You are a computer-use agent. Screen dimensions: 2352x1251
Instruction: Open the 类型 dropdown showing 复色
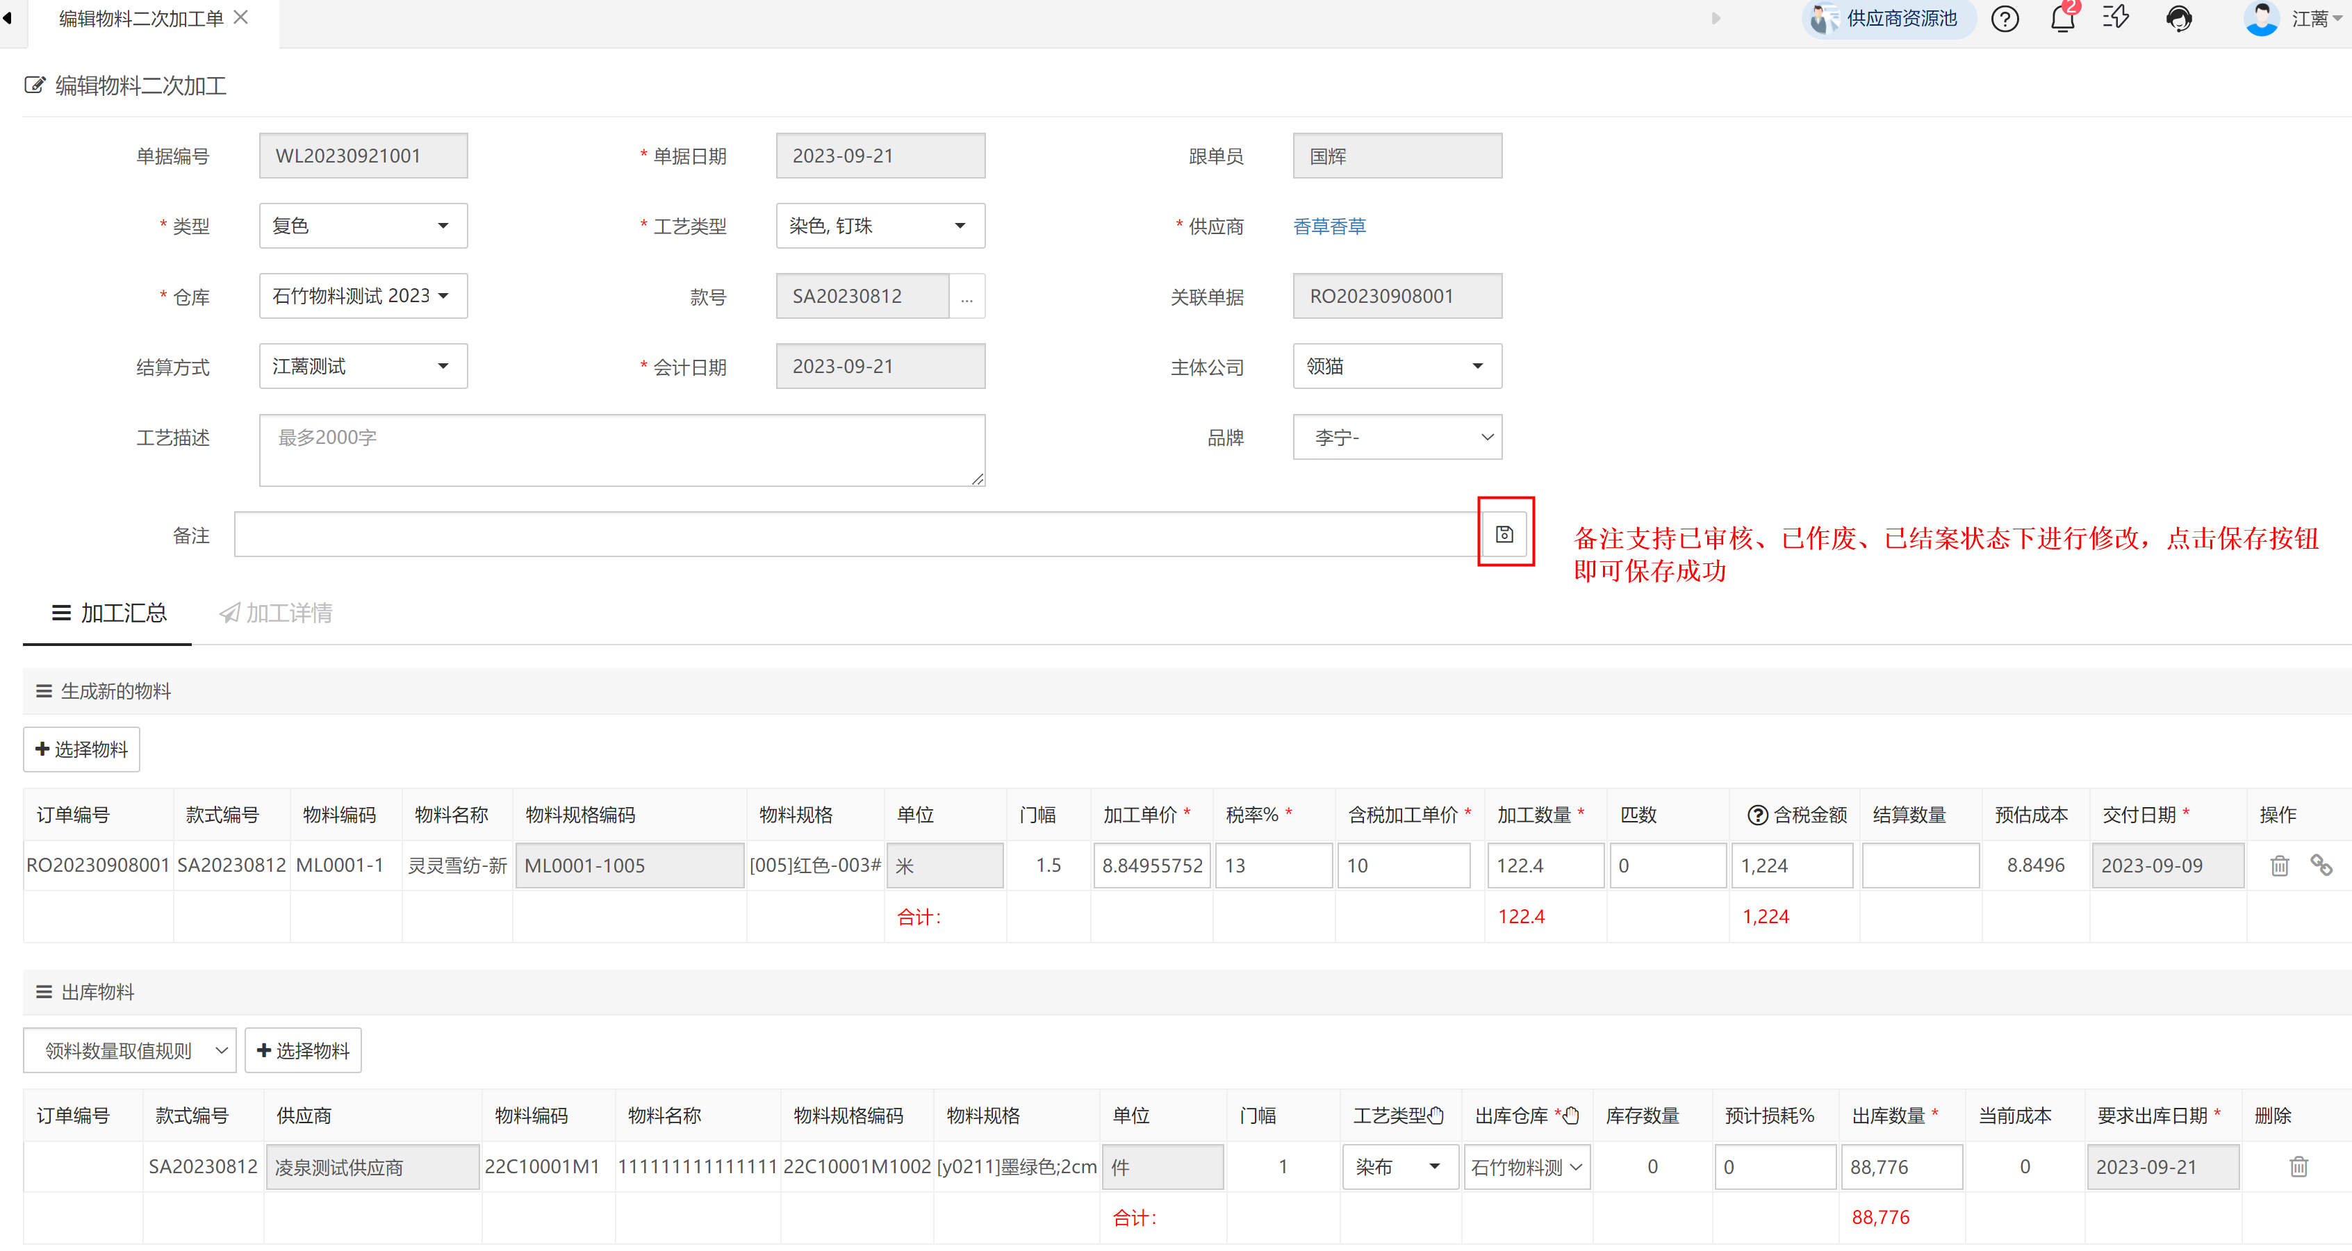click(x=363, y=225)
